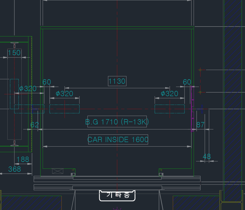Select the 87 dimension value
Screen dimensions: 245x210
(x=200, y=125)
